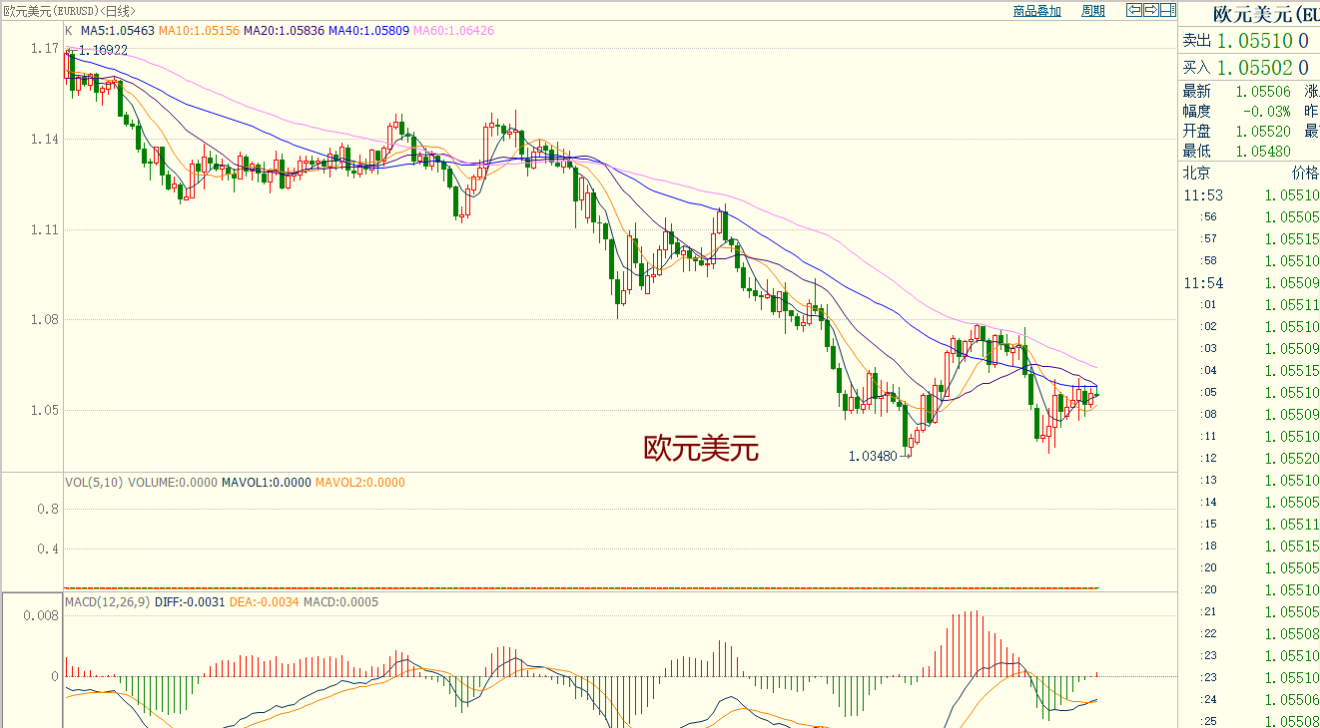Click the DIFF:-0.0031 value label
1320x728 pixels.
coord(189,602)
